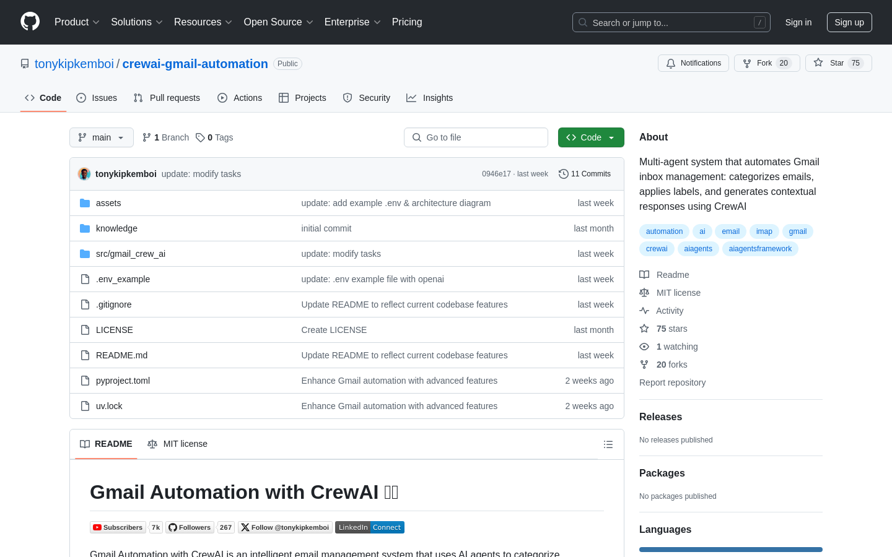The width and height of the screenshot is (892, 557).
Task: Click the Go to file search box
Action: (x=476, y=137)
